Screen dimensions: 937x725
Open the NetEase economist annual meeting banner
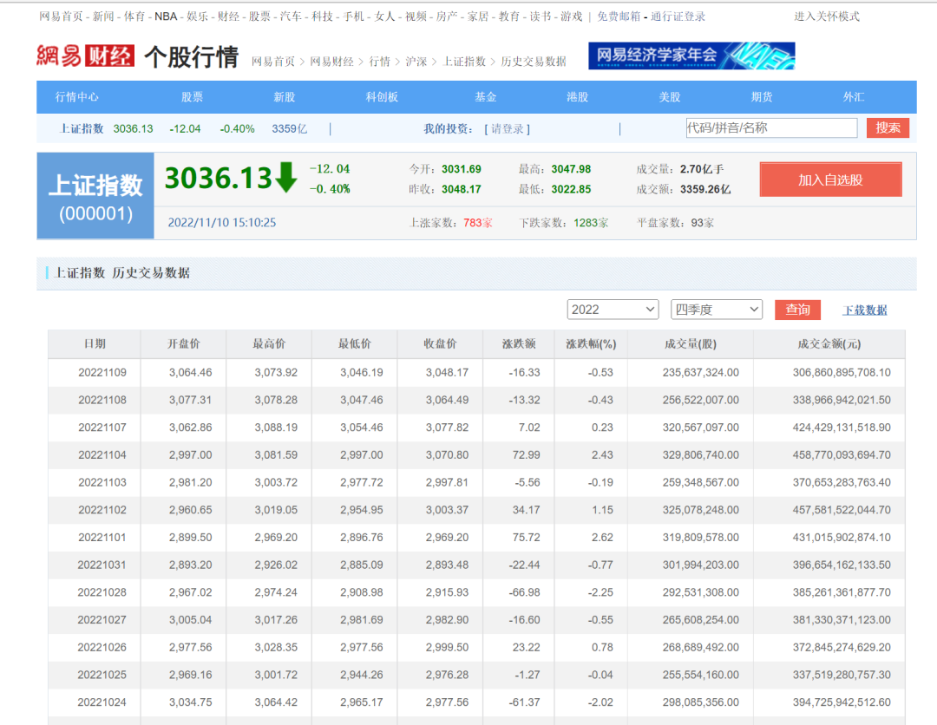pyautogui.click(x=691, y=56)
